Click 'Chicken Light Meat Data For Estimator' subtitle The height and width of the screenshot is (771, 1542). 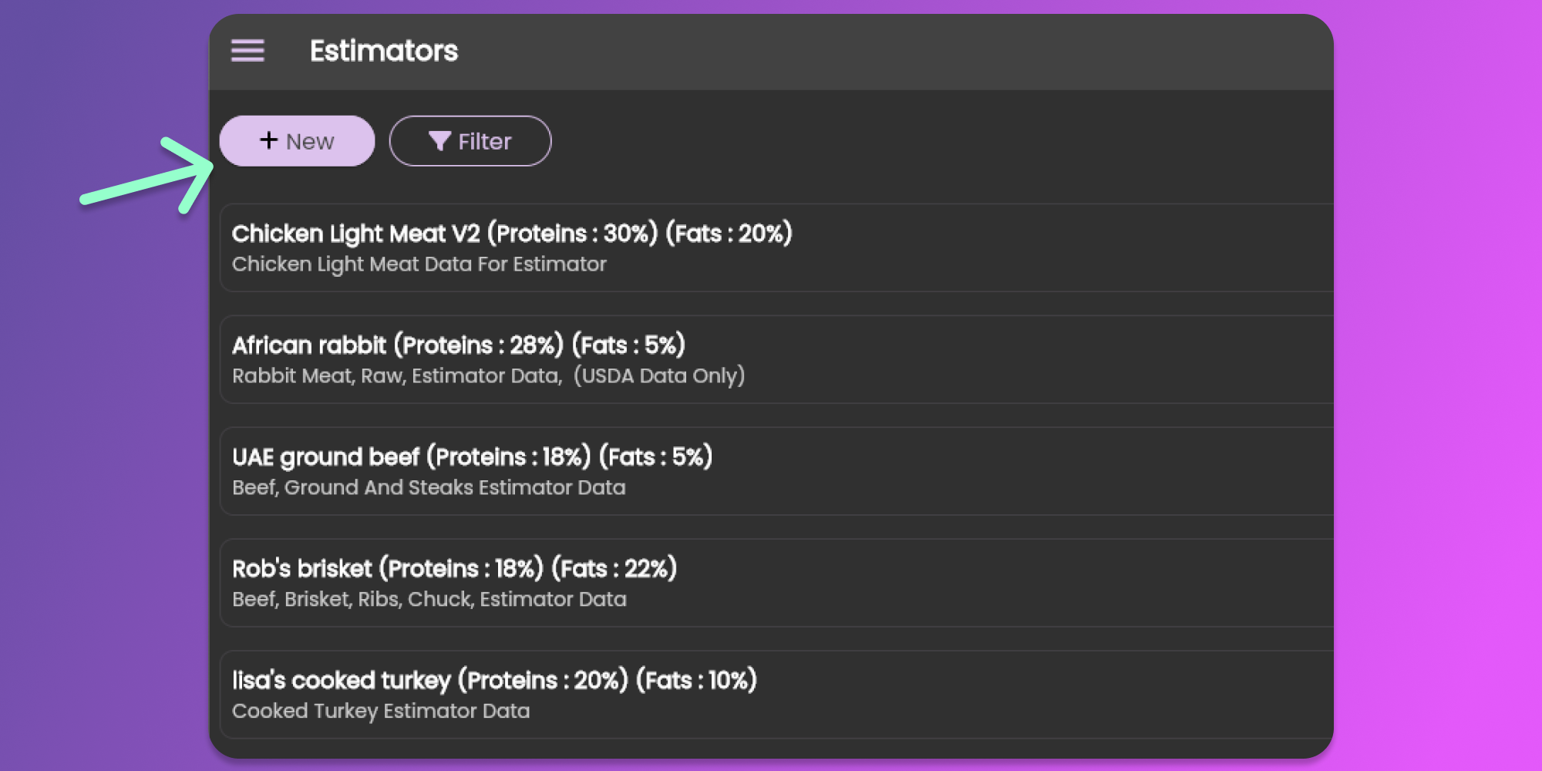pyautogui.click(x=419, y=264)
